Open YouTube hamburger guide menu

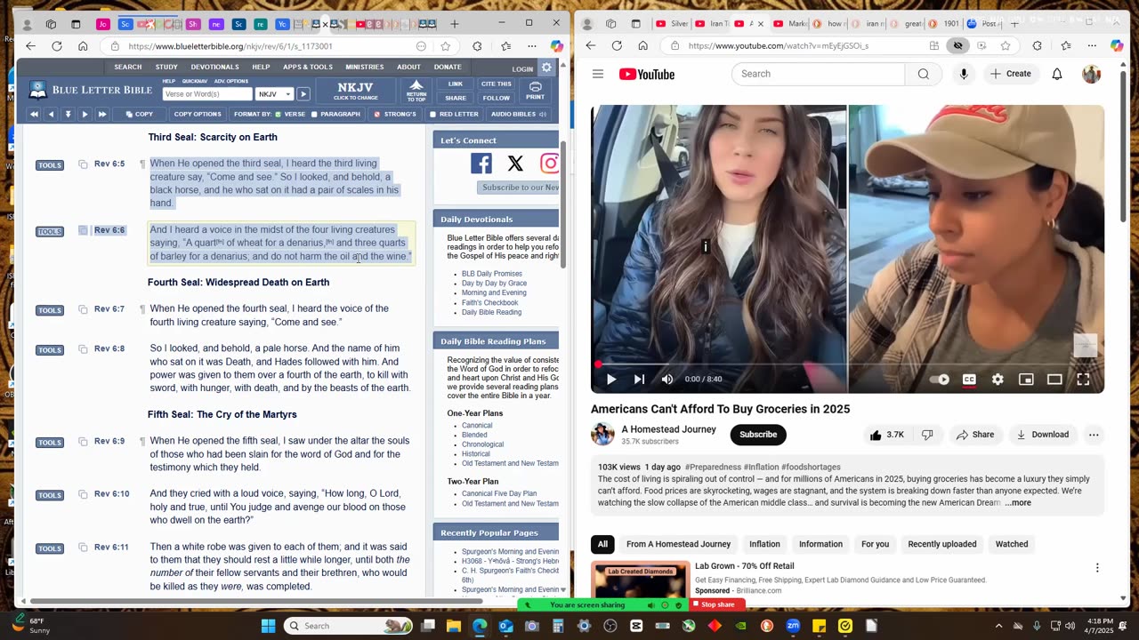point(598,74)
